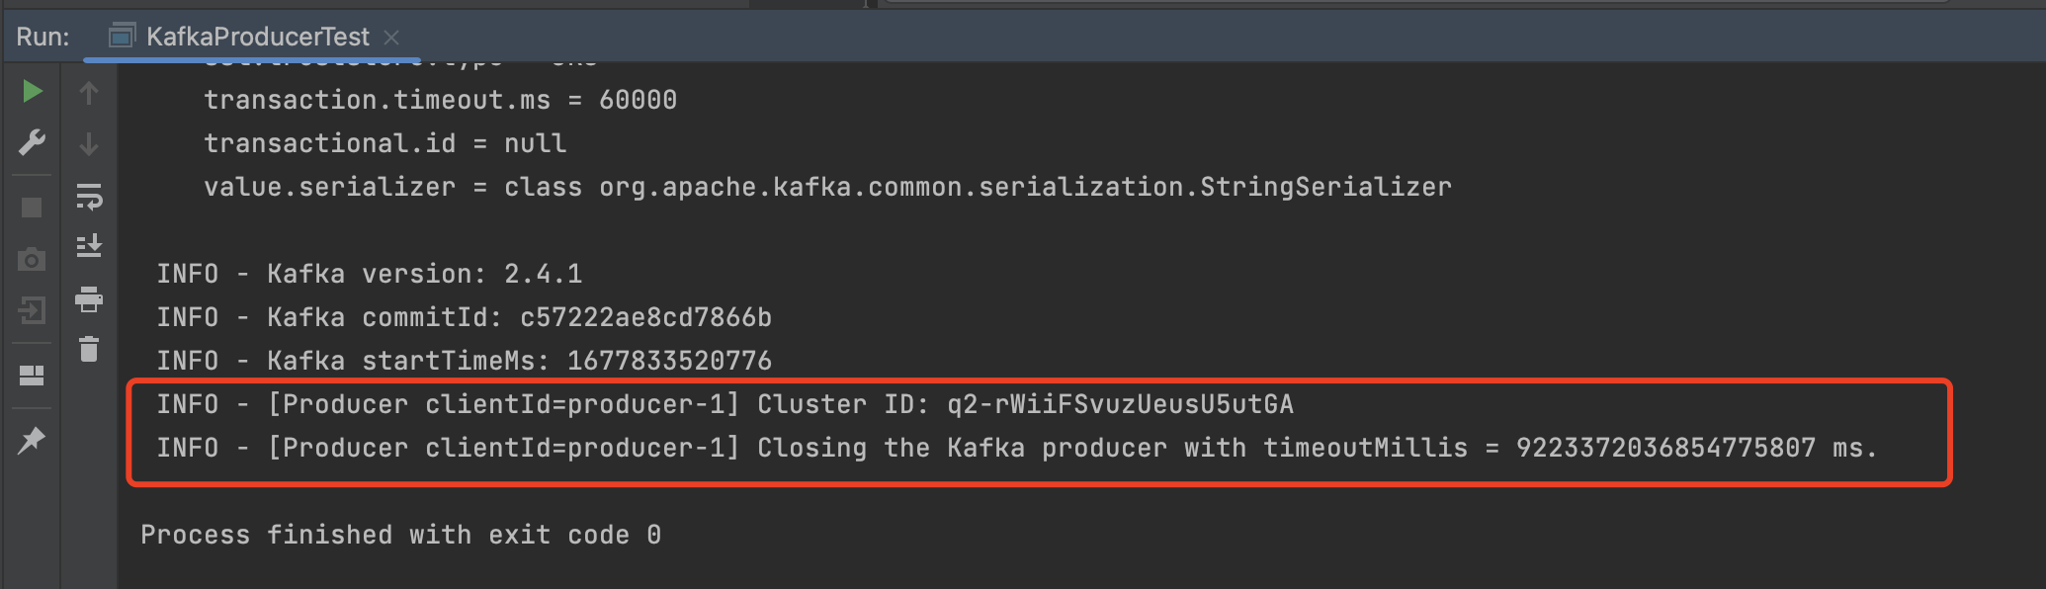
Task: Clear console with trash can icon
Action: (x=89, y=349)
